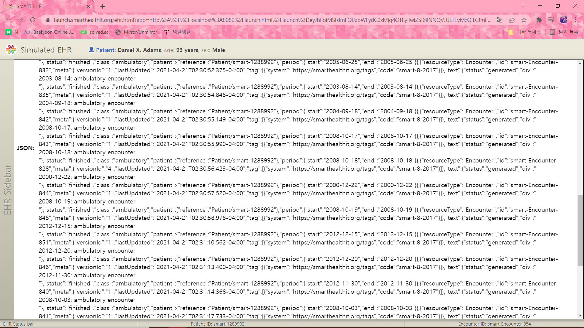Open the media control icon
The height and width of the screenshot is (328, 584).
tap(551, 20)
